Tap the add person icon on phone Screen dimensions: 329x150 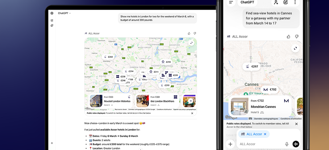point(276,2)
